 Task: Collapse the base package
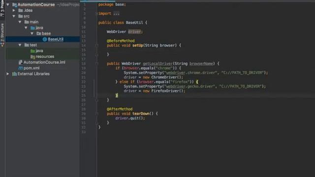pos(32,33)
